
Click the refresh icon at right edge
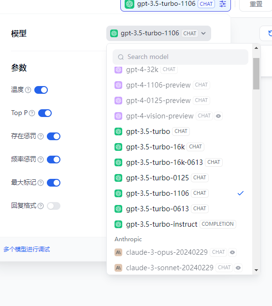point(270,33)
